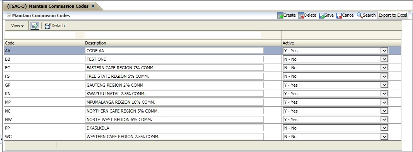Collapse the Maintain Commision Codes panel
This screenshot has height=152, width=413.
click(x=9, y=15)
